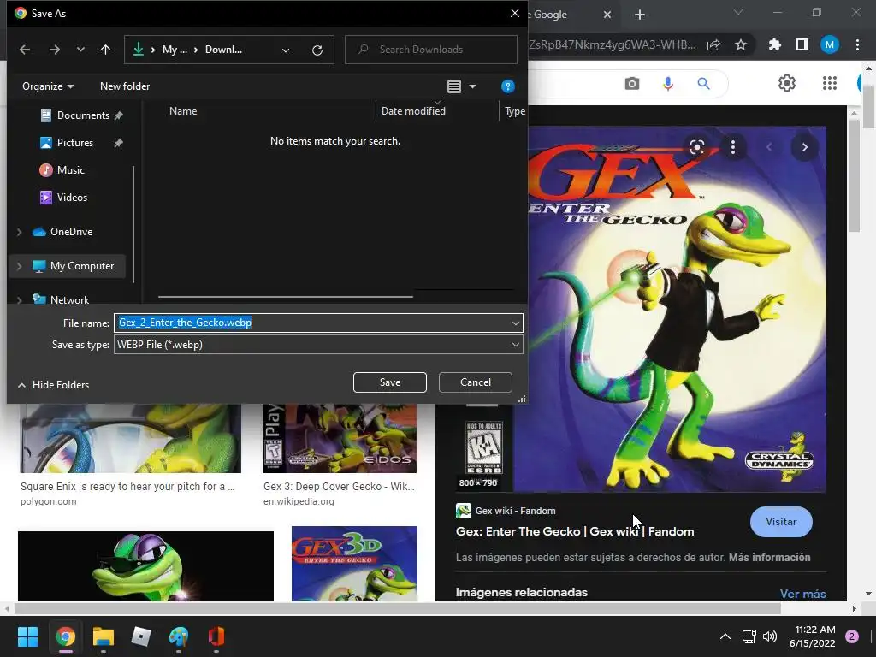The image size is (876, 657).
Task: Change the file view layout icon
Action: click(453, 86)
